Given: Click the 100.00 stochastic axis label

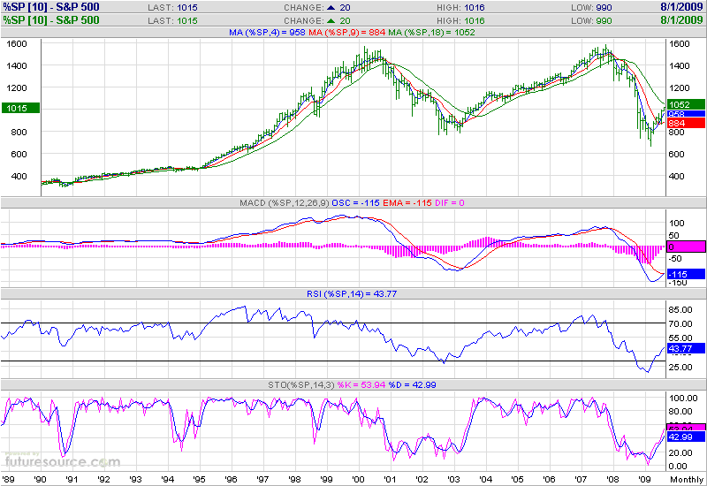Looking at the screenshot, I should coord(683,399).
